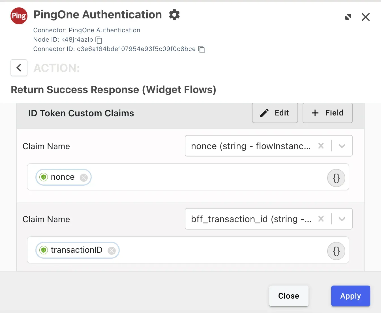Viewport: 381px width, 313px height.
Task: Click the 'ID Token Custom Claims' section title
Action: [x=81, y=113]
